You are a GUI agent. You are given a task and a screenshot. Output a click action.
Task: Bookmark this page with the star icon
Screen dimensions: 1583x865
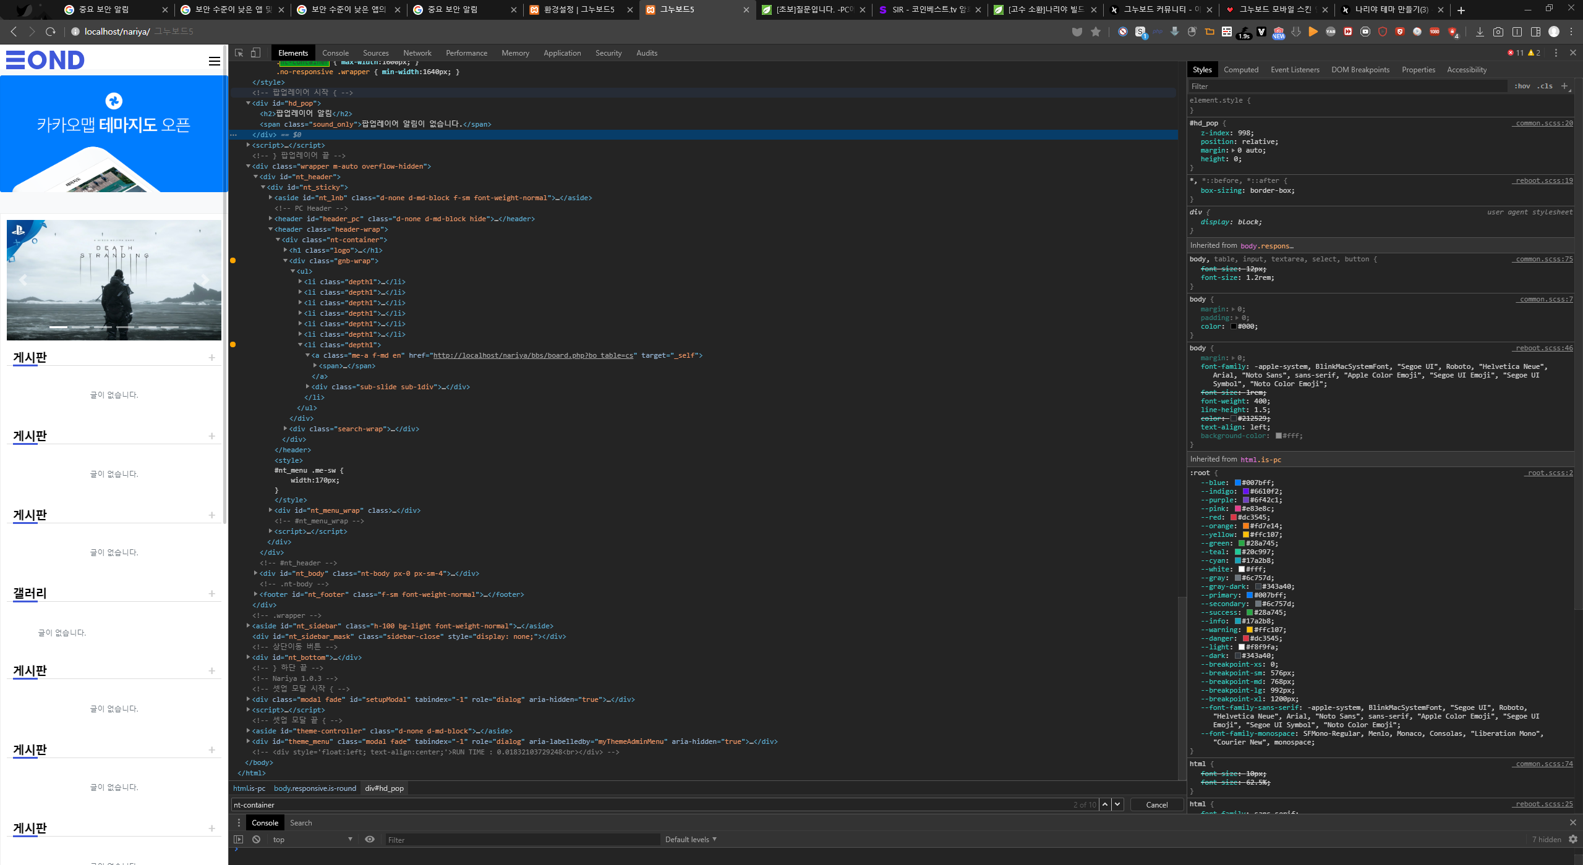(x=1096, y=32)
